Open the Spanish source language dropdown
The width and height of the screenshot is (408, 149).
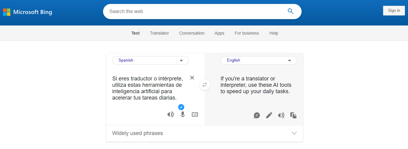pos(150,60)
